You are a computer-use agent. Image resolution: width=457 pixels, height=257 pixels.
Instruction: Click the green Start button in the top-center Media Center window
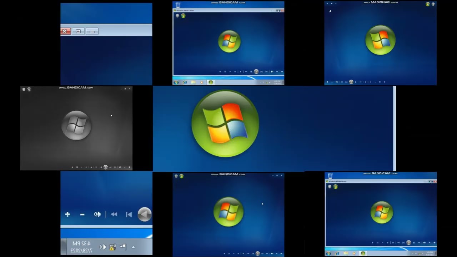[x=183, y=16]
